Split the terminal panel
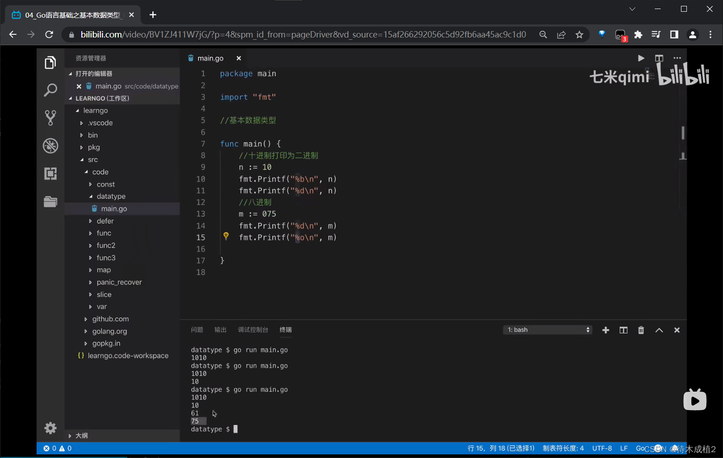Viewport: 723px width, 458px height. pos(623,330)
